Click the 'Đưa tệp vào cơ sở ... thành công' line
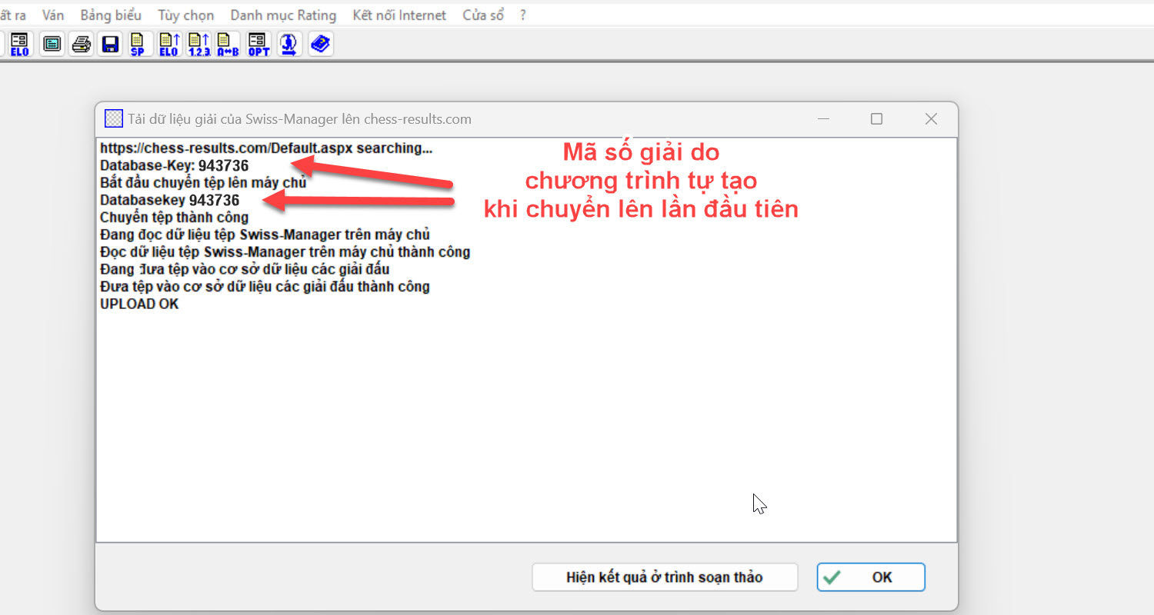The height and width of the screenshot is (615, 1154). point(265,287)
